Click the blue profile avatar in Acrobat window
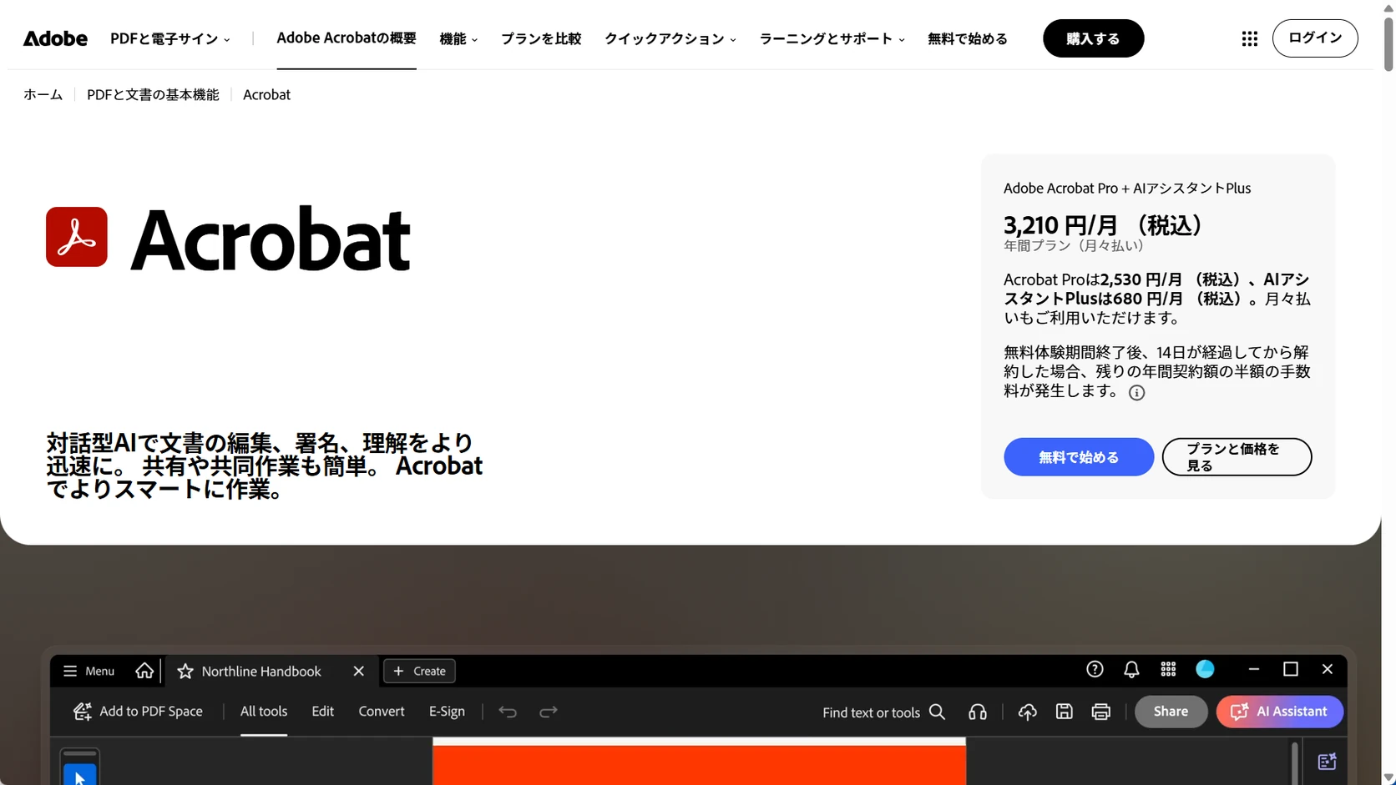This screenshot has height=785, width=1396. click(1205, 669)
